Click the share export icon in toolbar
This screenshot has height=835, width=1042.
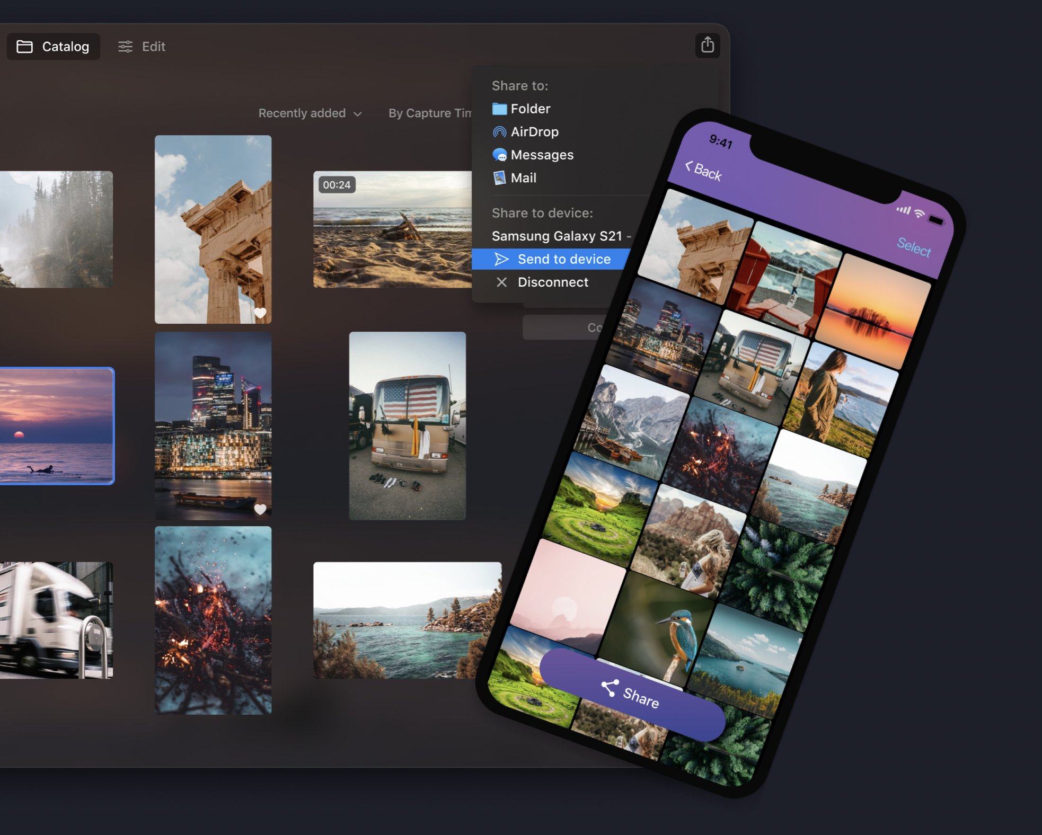point(707,46)
